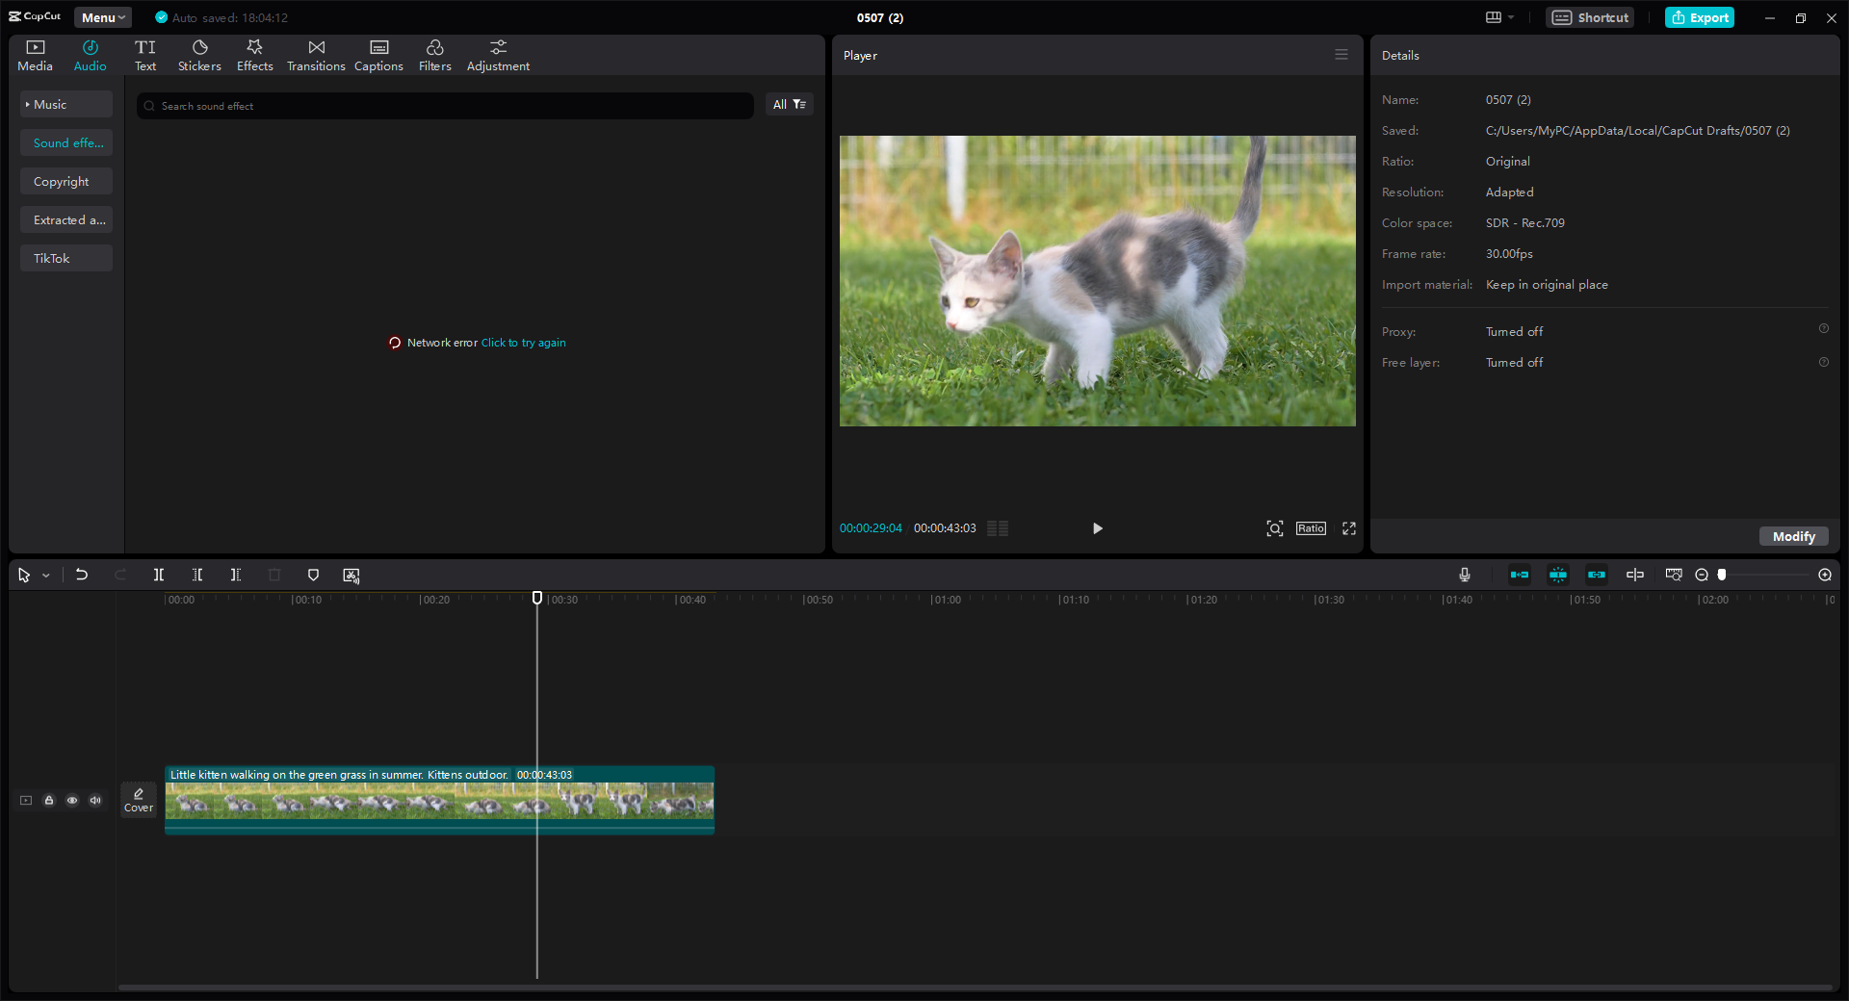Mute the video track speaker icon
Viewport: 1849px width, 1001px height.
point(94,800)
